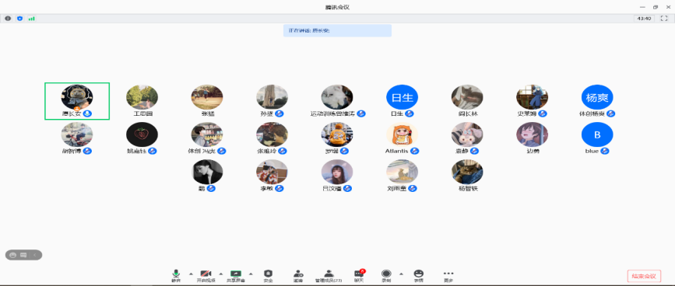This screenshot has width=675, height=286.
Task: Toggle the microphone mute (静音) button
Action: click(x=176, y=275)
